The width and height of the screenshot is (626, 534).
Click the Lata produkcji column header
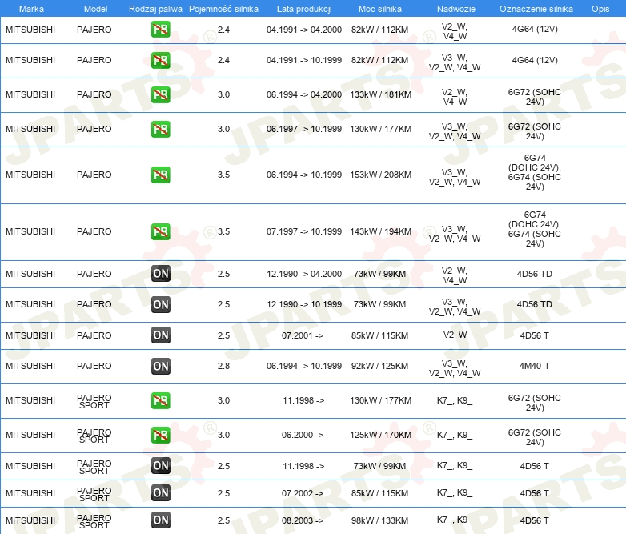(304, 9)
